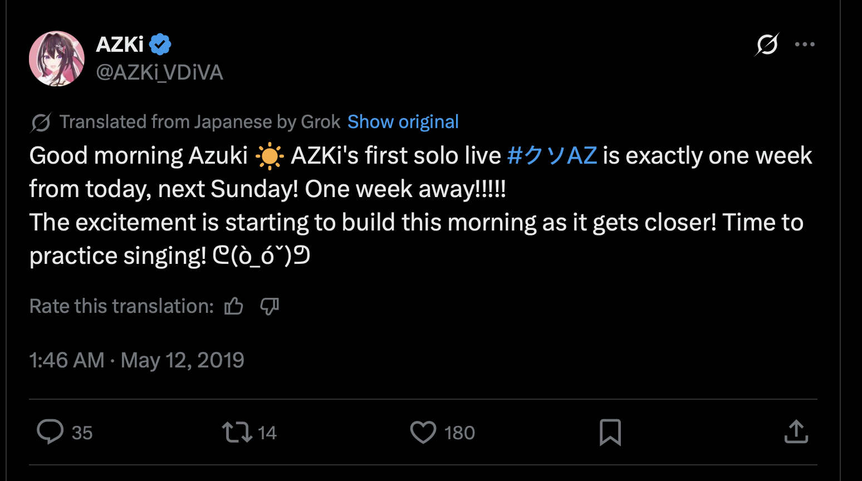Click the 14 reposts count
Image resolution: width=862 pixels, height=481 pixels.
[x=267, y=433]
